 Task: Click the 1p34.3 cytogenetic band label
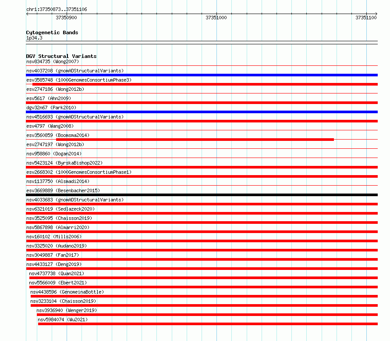(x=34, y=38)
